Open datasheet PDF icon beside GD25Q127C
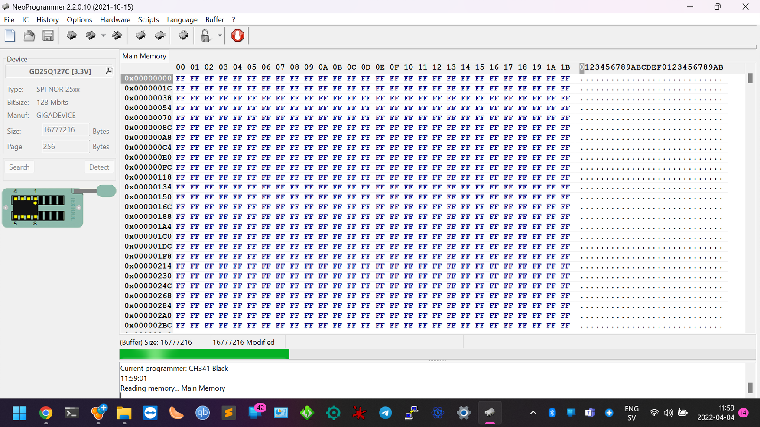The image size is (760, 427). coord(109,71)
